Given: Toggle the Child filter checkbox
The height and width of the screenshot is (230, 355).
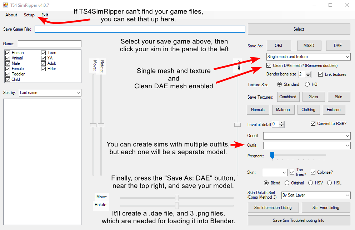Looking at the screenshot, I should [8, 79].
